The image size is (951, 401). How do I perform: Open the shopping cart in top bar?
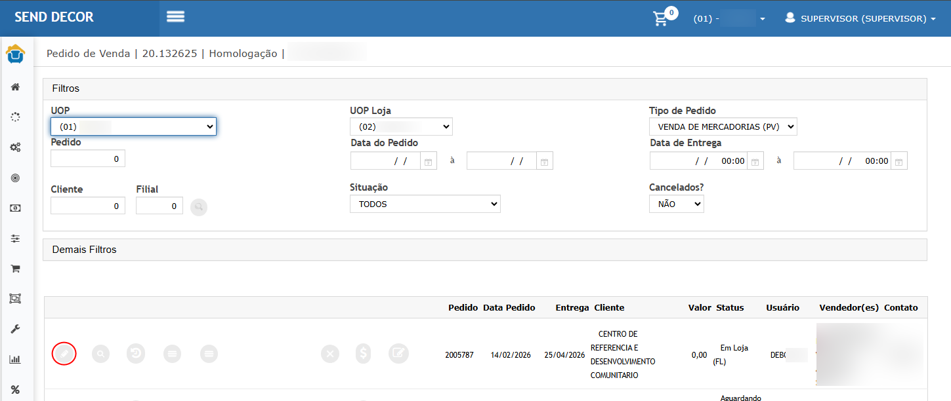[661, 18]
